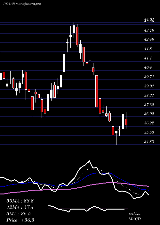Viewport: 160px width, 225px height.
Task: Click the 40.4 price axis label
Action: [148, 67]
